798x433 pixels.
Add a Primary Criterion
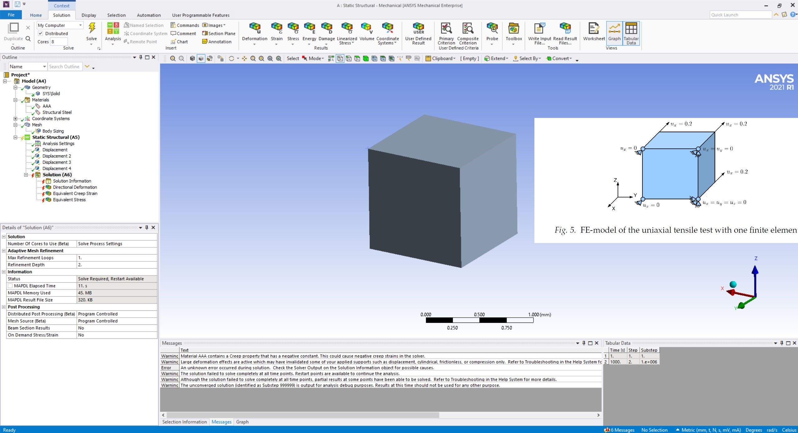pyautogui.click(x=446, y=34)
